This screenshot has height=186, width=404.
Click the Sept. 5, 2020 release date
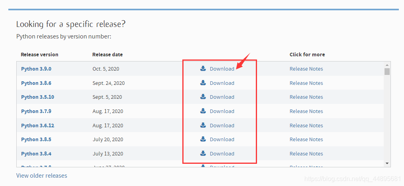[107, 97]
